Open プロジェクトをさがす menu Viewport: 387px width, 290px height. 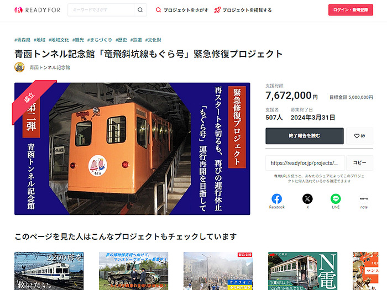pos(182,10)
